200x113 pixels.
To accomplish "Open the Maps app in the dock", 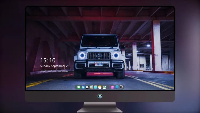I will point(91,87).
